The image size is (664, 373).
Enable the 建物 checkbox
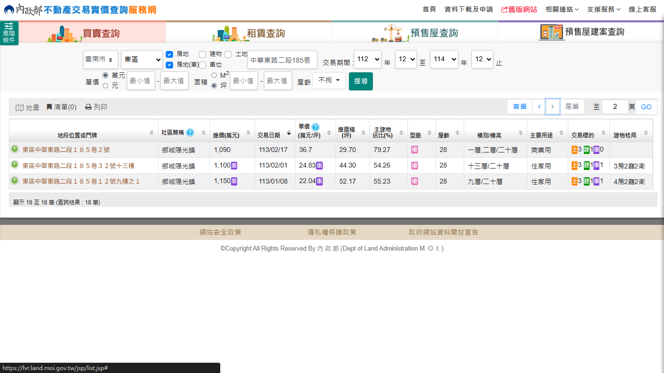pos(203,54)
